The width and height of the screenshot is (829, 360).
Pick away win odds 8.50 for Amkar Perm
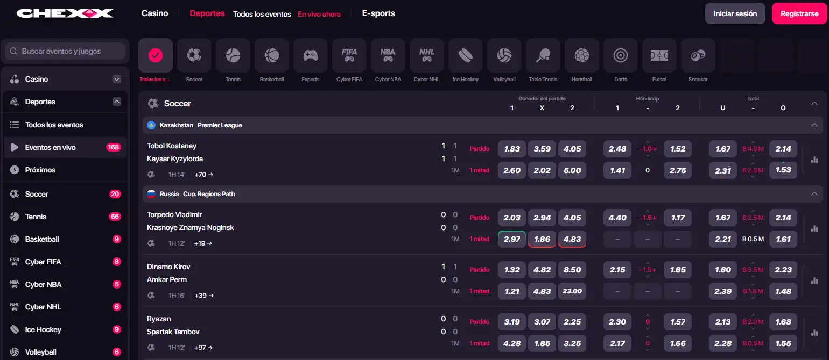point(572,270)
